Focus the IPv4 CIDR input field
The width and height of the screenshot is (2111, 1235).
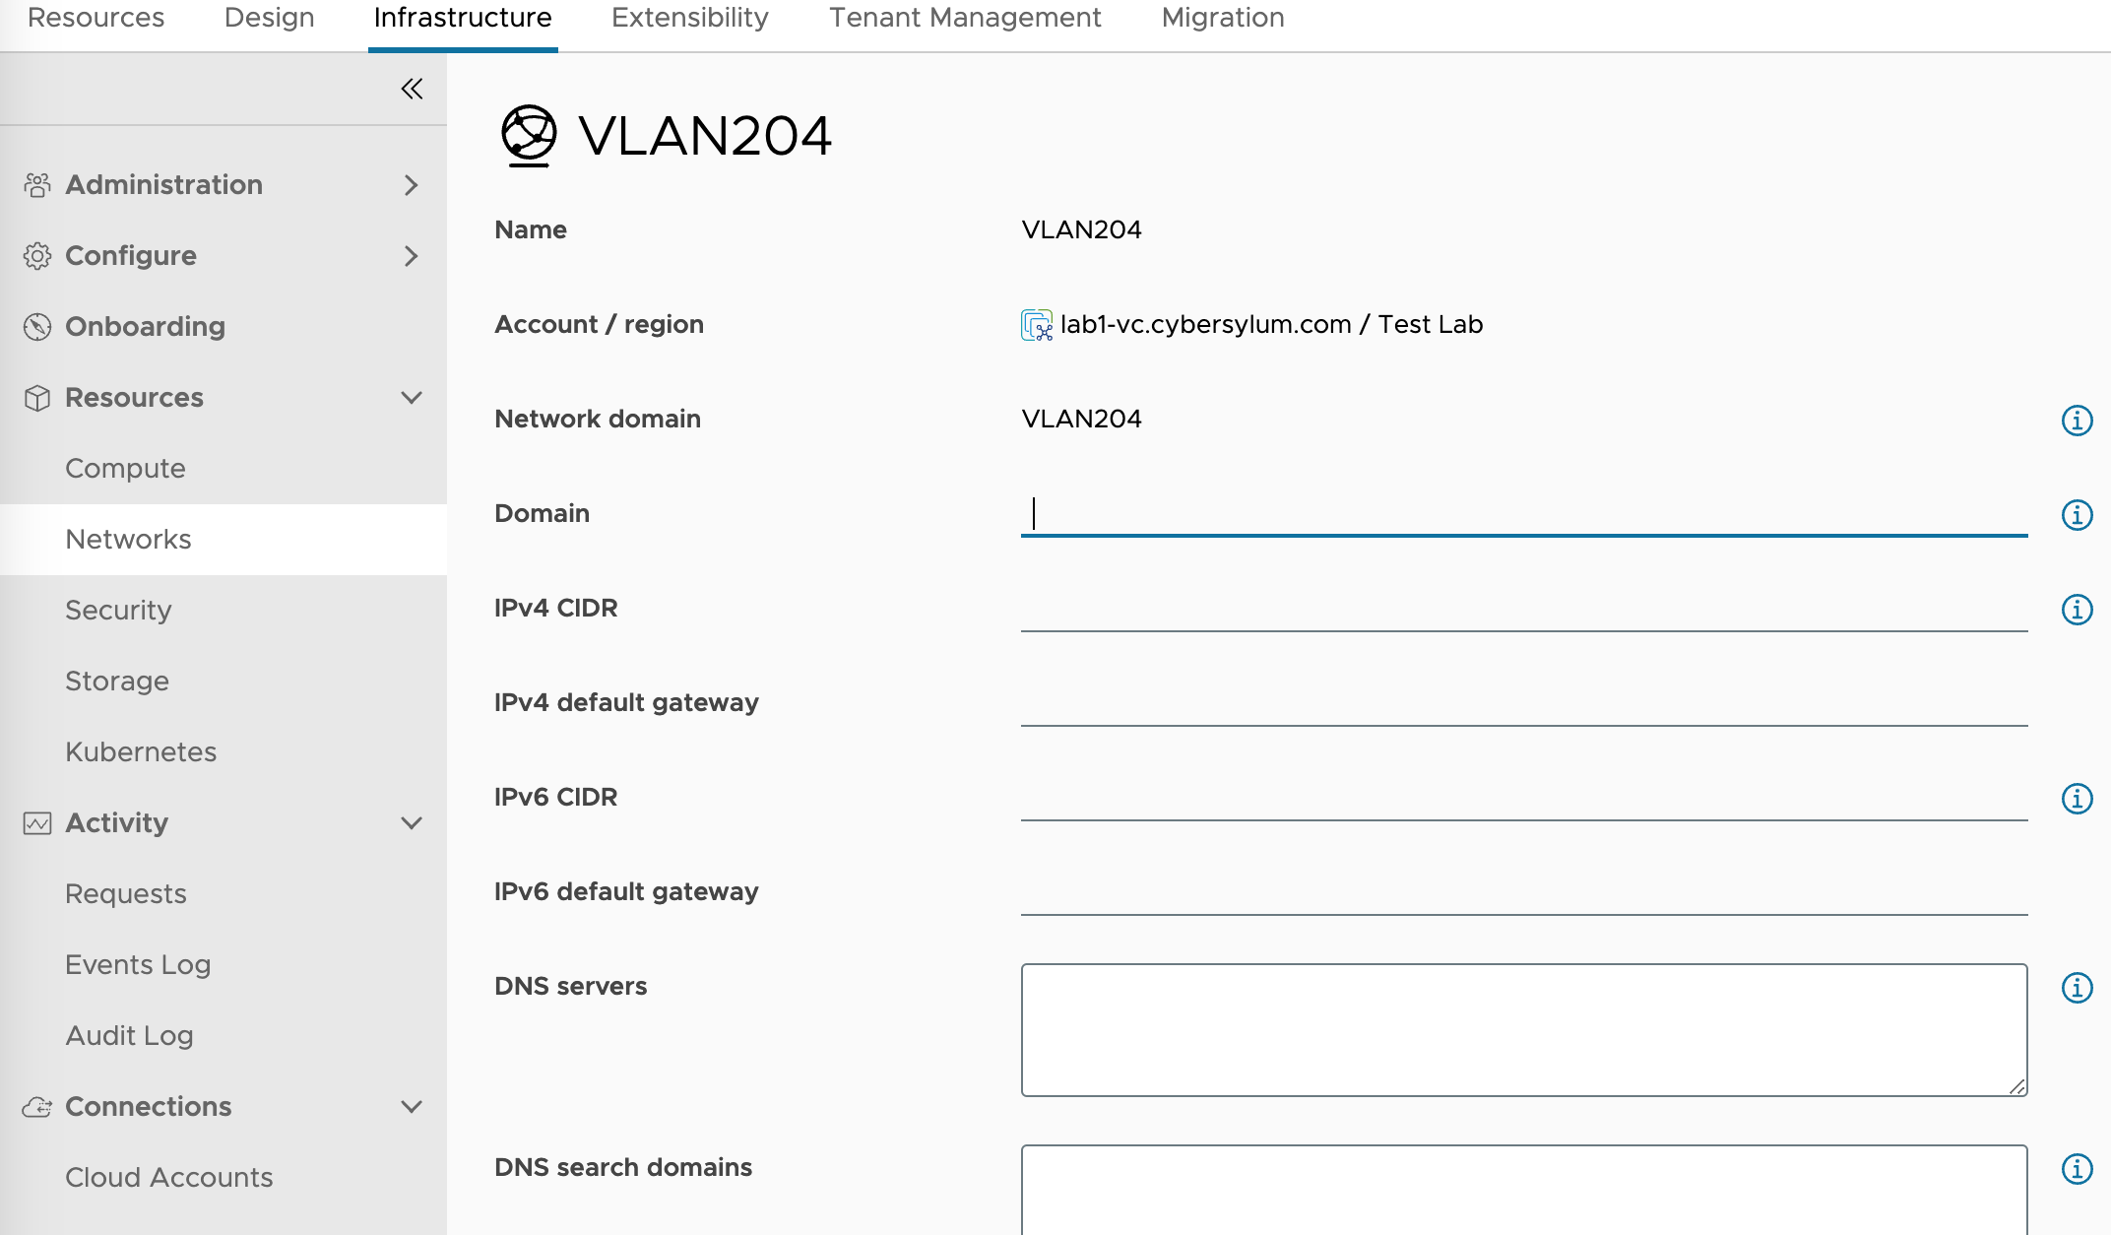click(x=1524, y=609)
